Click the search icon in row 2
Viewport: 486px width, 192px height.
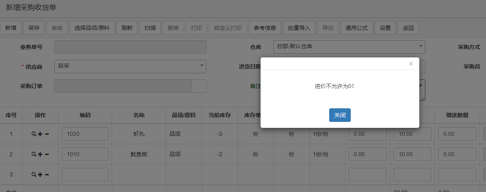pos(34,154)
